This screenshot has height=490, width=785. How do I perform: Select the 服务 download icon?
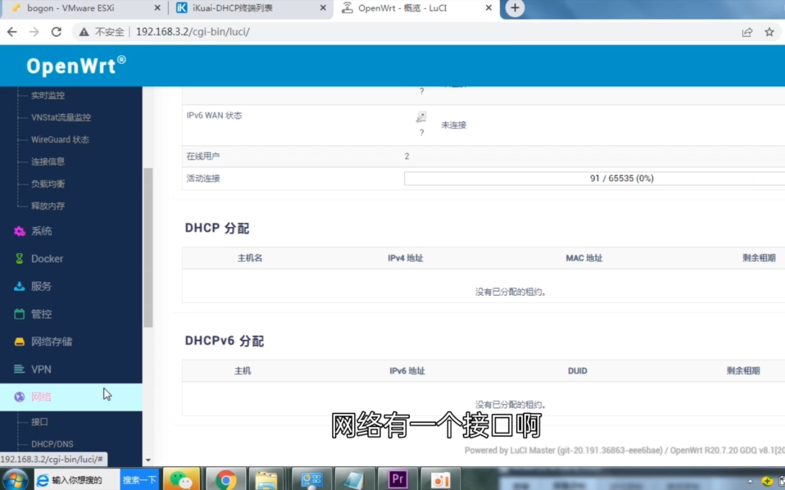click(19, 286)
